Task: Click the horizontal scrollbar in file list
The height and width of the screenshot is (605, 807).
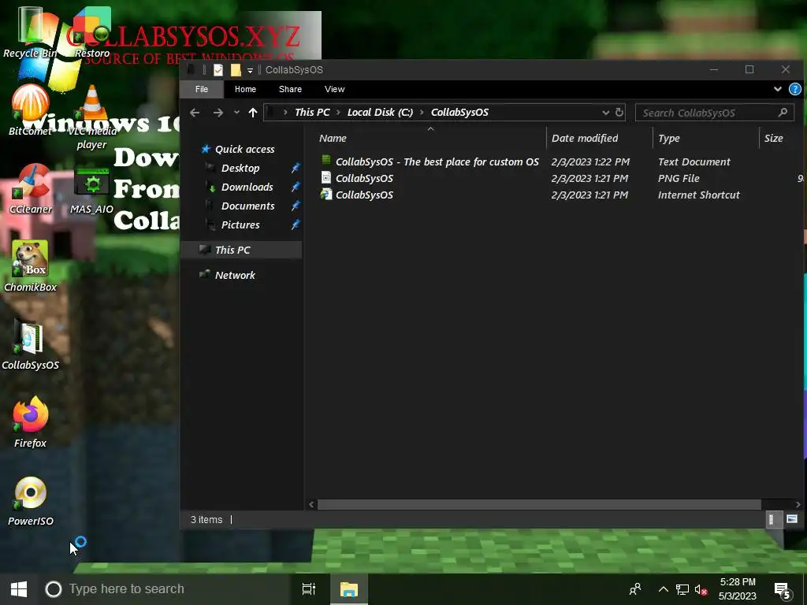Action: [539, 505]
